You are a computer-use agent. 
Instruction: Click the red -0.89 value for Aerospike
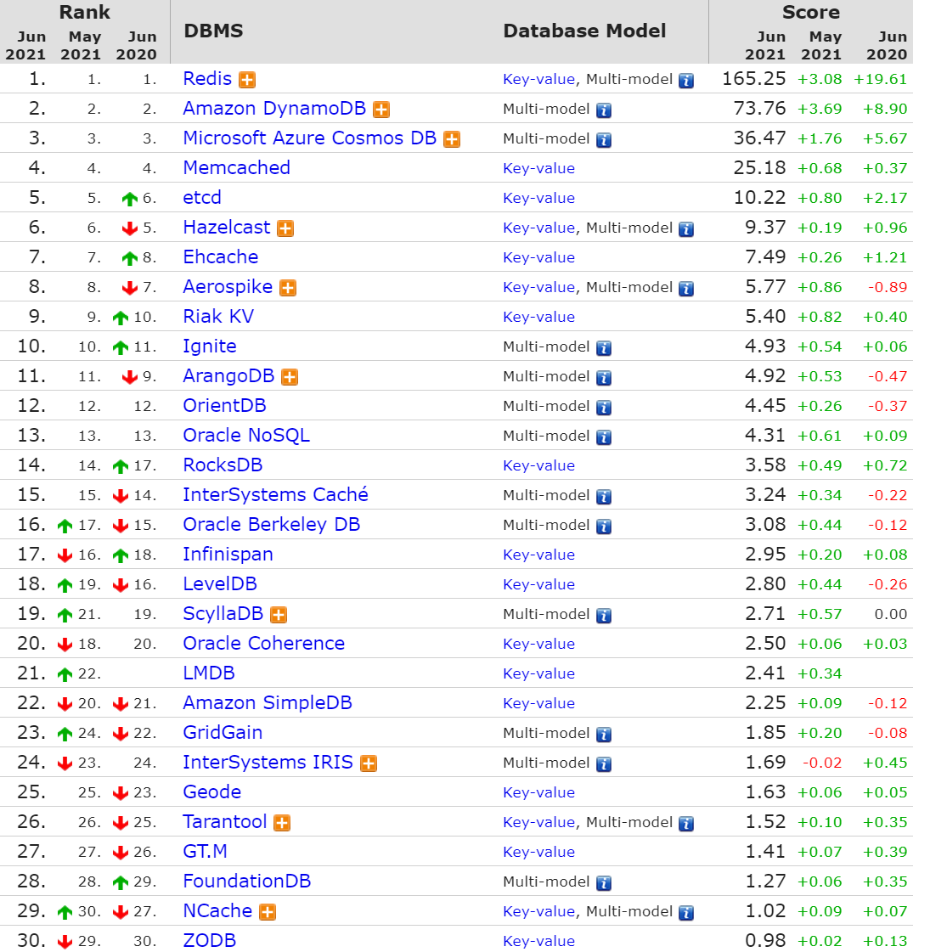coord(887,288)
